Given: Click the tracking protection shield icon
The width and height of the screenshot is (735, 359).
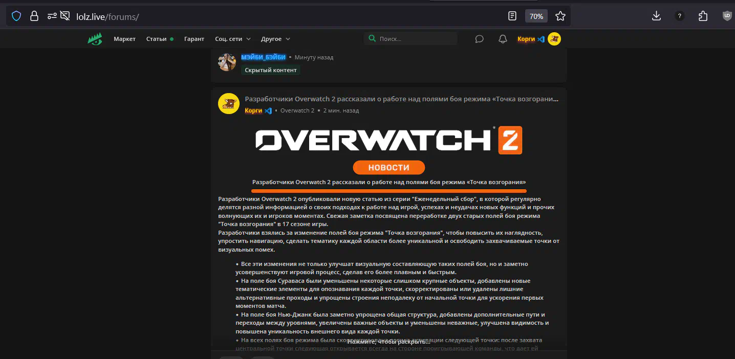Looking at the screenshot, I should (x=16, y=16).
